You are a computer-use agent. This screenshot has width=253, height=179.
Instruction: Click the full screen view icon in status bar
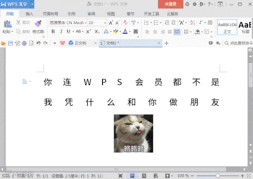[x=120, y=176]
